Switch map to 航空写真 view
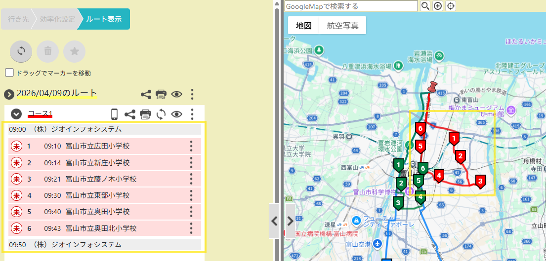 pyautogui.click(x=342, y=25)
